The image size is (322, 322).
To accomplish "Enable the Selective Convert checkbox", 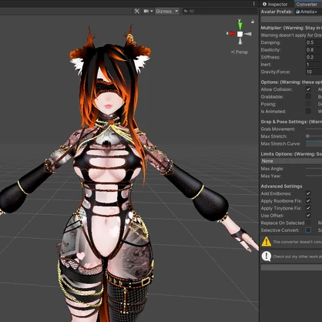I will click(308, 230).
